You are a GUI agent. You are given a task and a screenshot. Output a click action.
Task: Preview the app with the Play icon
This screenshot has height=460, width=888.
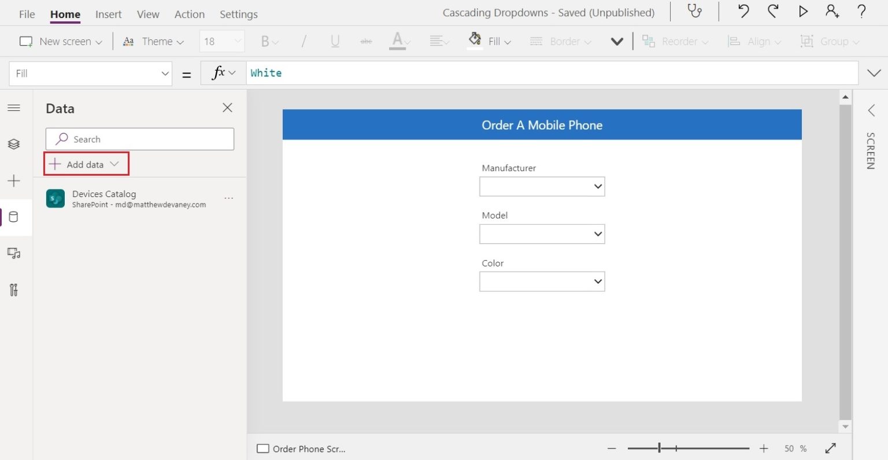pos(803,12)
